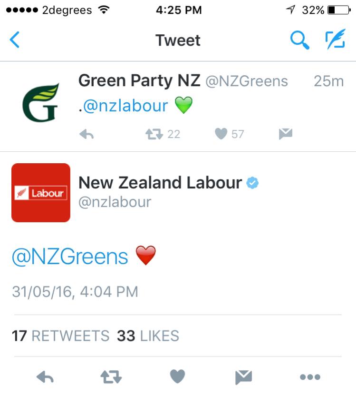Tap the @nzlabour mention link
The width and height of the screenshot is (356, 396).
(x=125, y=106)
